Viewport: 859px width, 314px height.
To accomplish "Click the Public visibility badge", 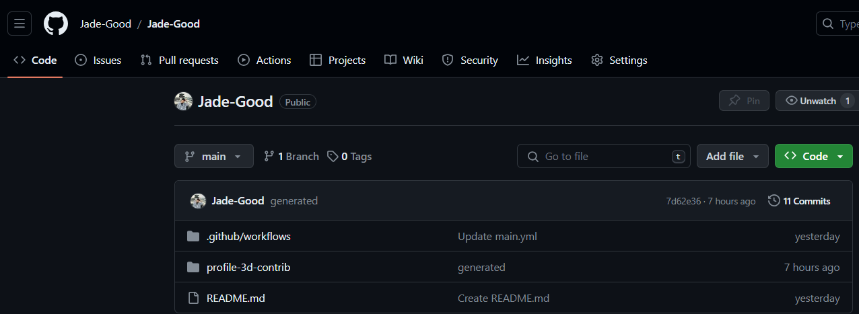I will coord(298,102).
